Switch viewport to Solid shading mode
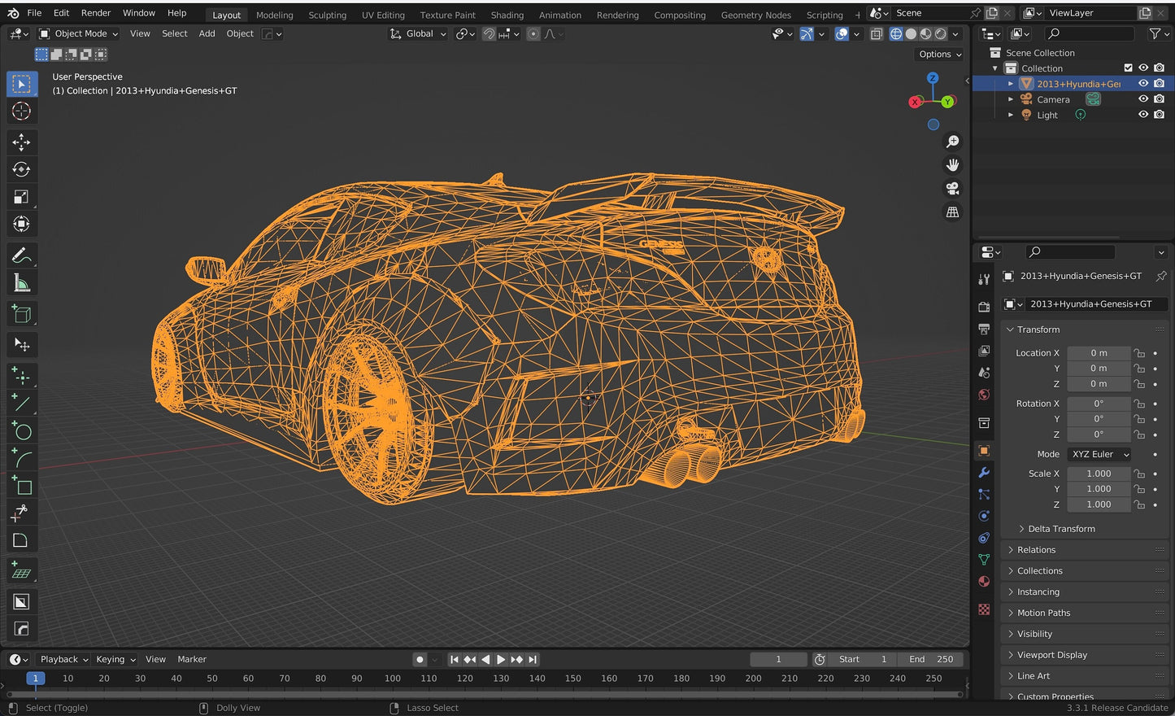This screenshot has width=1175, height=716. coord(912,33)
